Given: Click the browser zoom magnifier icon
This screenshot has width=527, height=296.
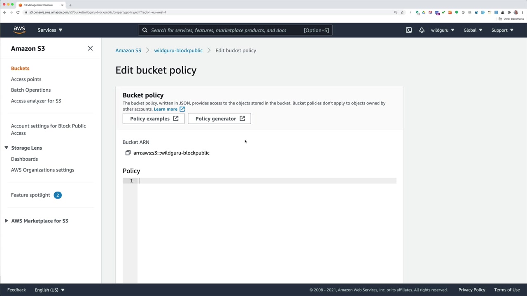Looking at the screenshot, I should (396, 12).
